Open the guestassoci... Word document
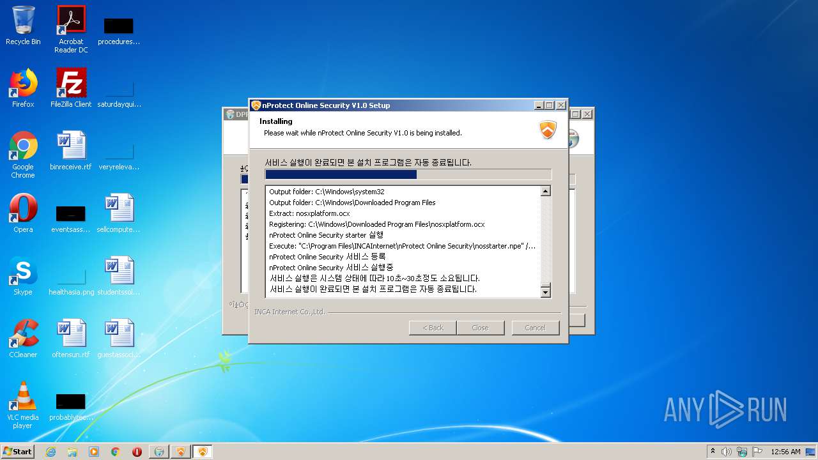The height and width of the screenshot is (460, 818). pyautogui.click(x=119, y=339)
